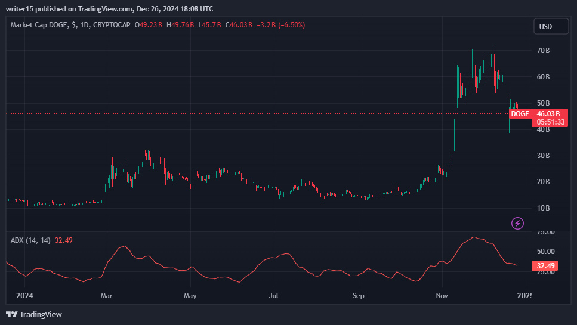
Task: Click the 10 B price axis label
Action: pyautogui.click(x=543, y=208)
